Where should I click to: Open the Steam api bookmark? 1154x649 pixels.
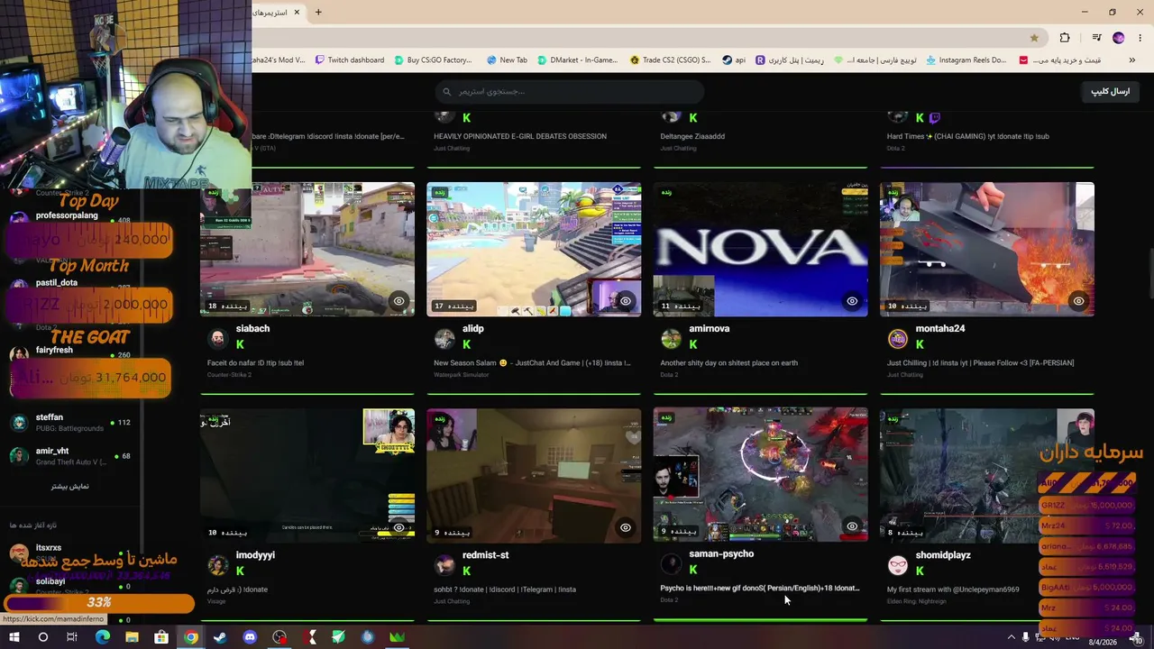(x=734, y=60)
